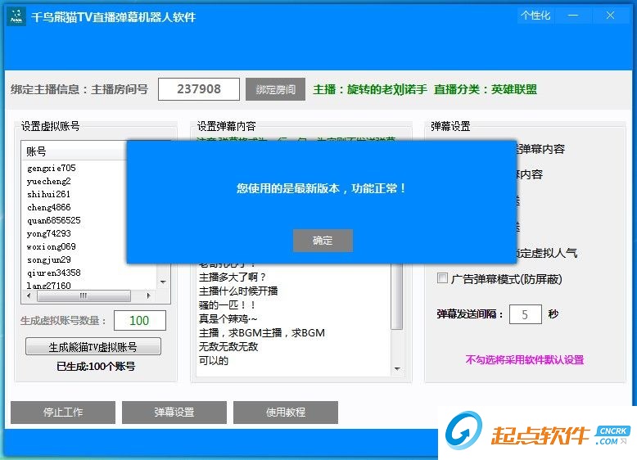This screenshot has width=637, height=460.
Task: Click the 确定 button in the dialog
Action: point(323,241)
